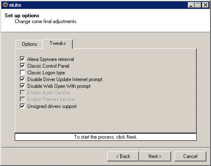Click Next to start the process
Viewport: 211px width, 166px height.
tap(155, 156)
